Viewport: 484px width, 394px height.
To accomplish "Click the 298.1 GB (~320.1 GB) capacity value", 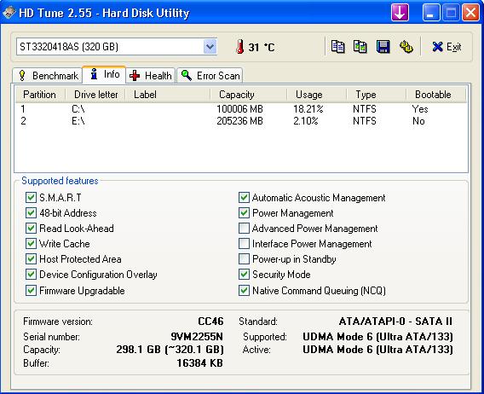I will pos(170,350).
